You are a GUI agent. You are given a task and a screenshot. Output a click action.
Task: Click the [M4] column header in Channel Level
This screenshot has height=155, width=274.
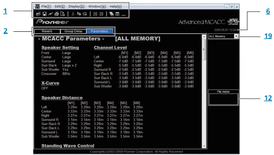pyautogui.click(x=164, y=53)
